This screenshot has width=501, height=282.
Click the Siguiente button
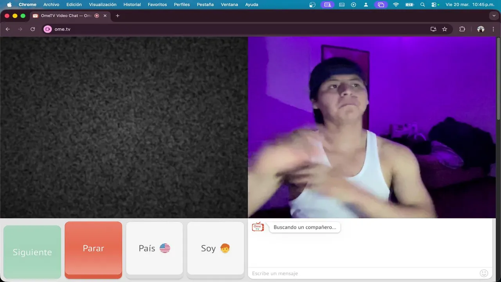(32, 252)
